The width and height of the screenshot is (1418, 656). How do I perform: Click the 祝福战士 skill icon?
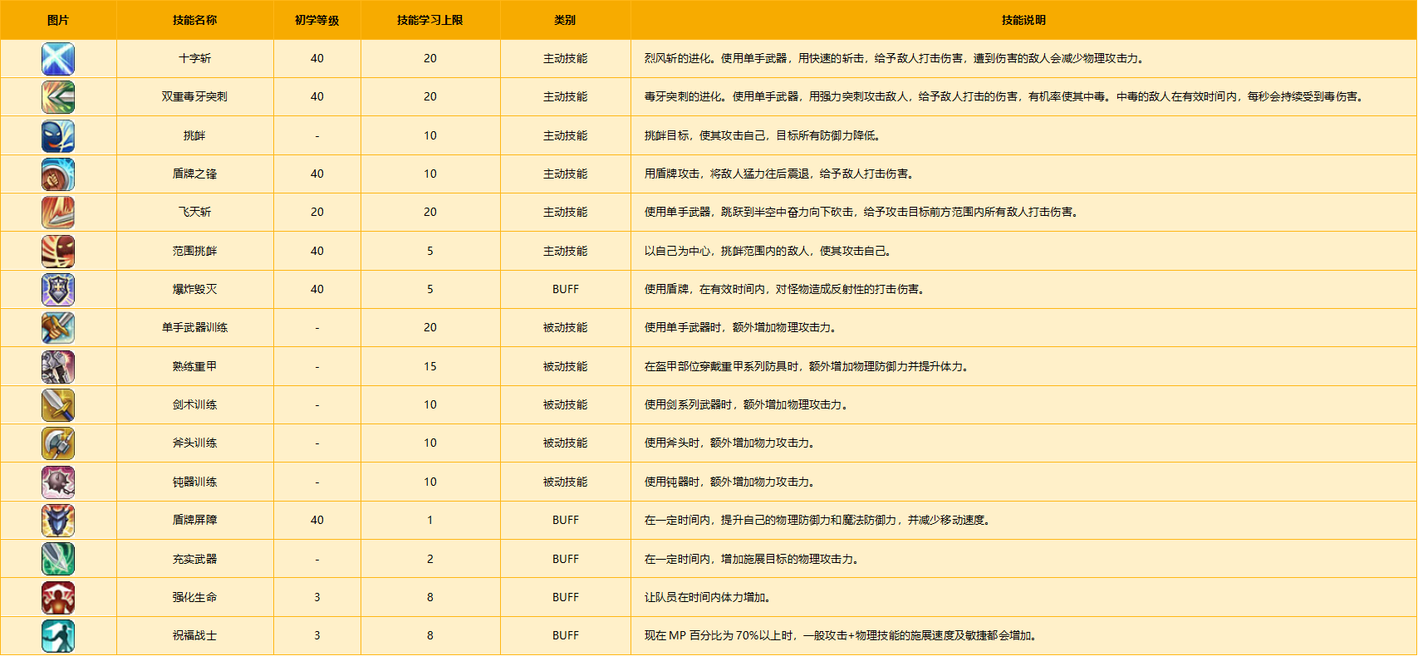[x=58, y=636]
